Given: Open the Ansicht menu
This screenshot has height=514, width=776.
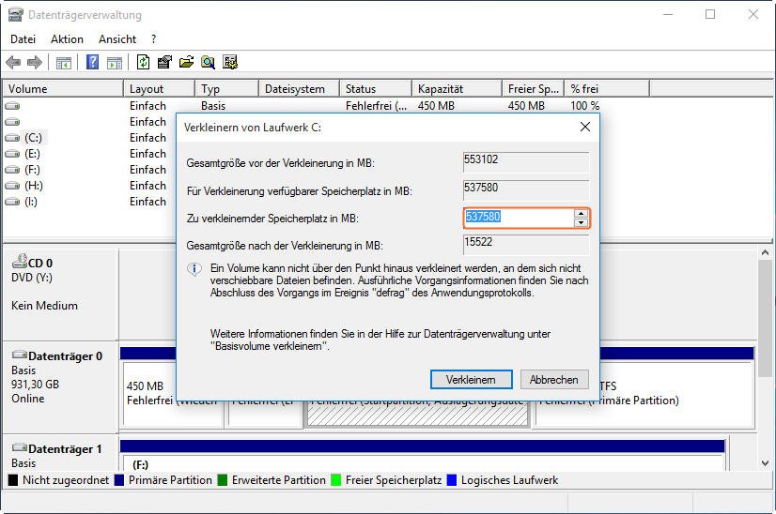Looking at the screenshot, I should tap(117, 39).
